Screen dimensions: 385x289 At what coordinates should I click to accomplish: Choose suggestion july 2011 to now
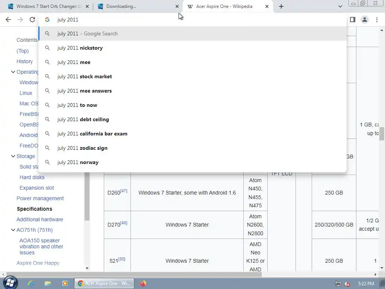(193, 105)
